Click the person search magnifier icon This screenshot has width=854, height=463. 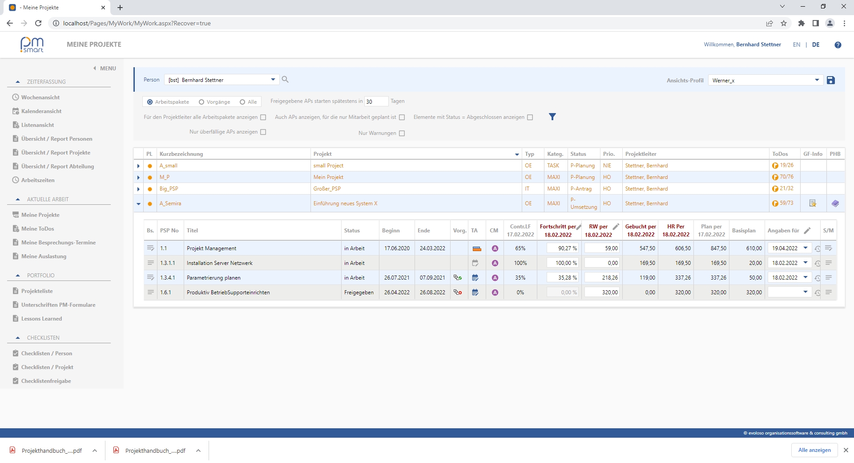(285, 79)
